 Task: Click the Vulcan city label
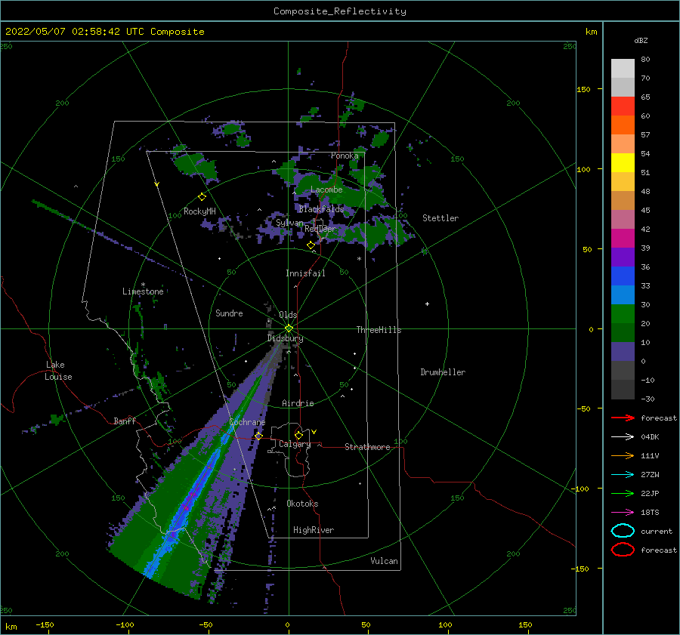pos(384,561)
